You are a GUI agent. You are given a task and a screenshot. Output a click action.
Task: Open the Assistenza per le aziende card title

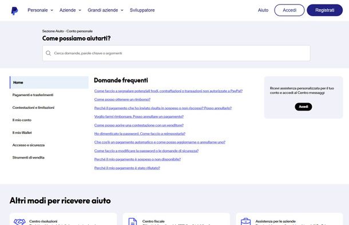276,221
